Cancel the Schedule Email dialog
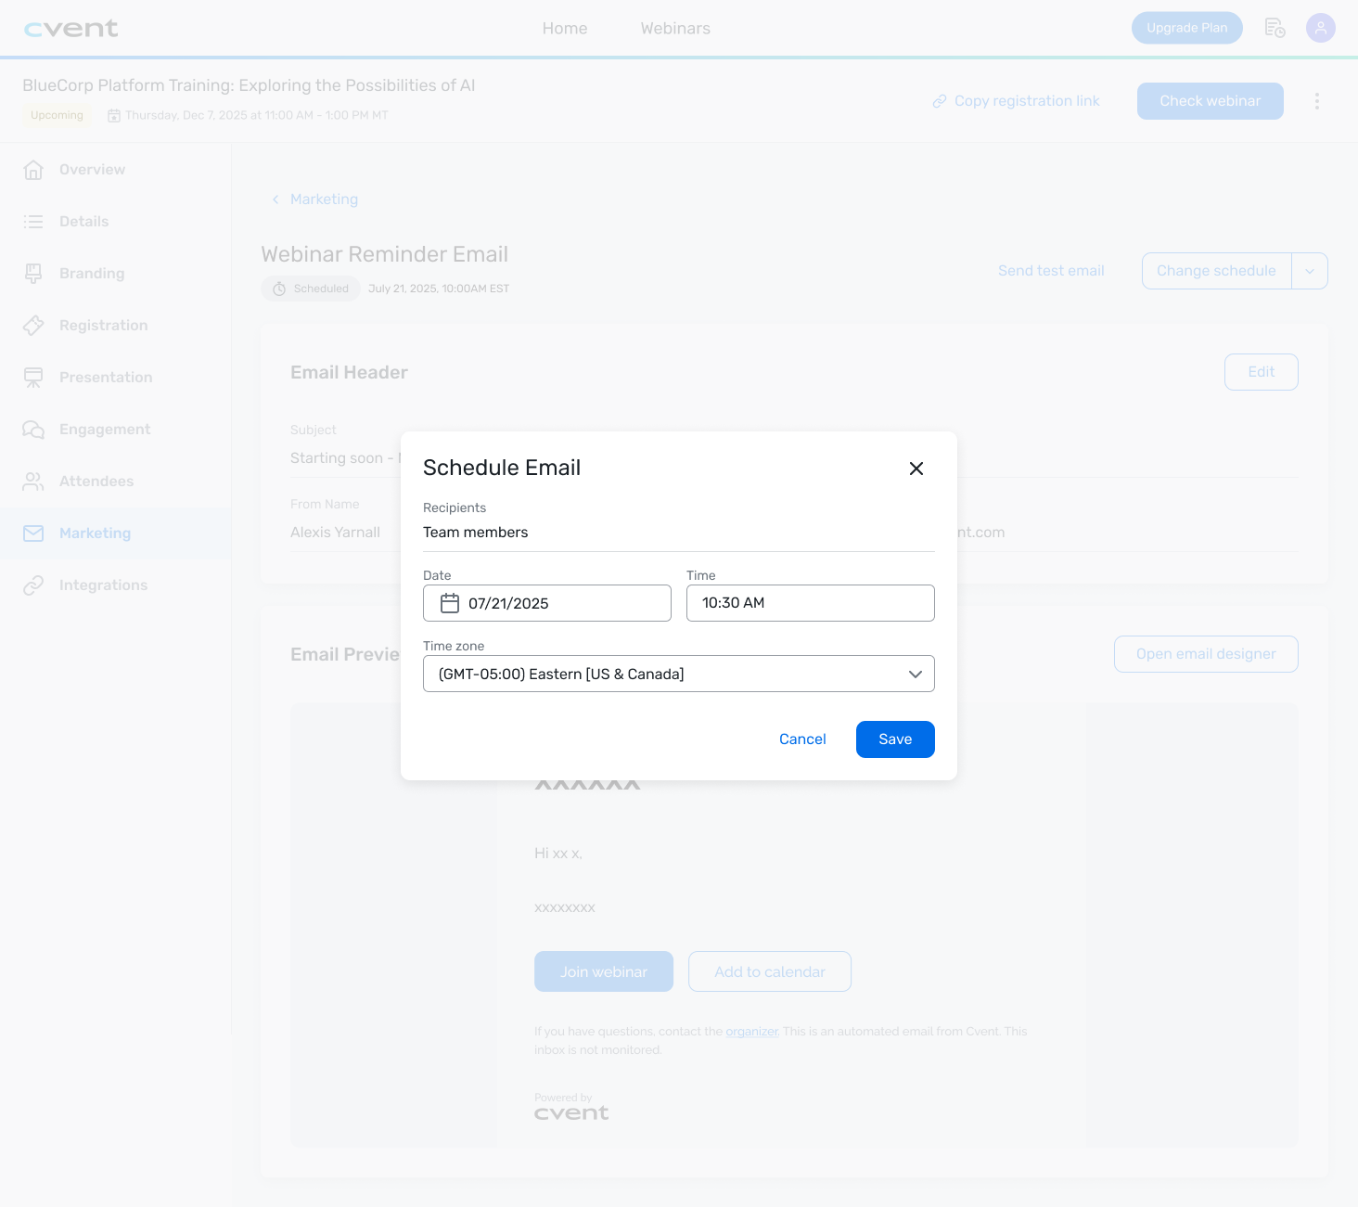Screen dimensions: 1358x1208 coord(802,739)
